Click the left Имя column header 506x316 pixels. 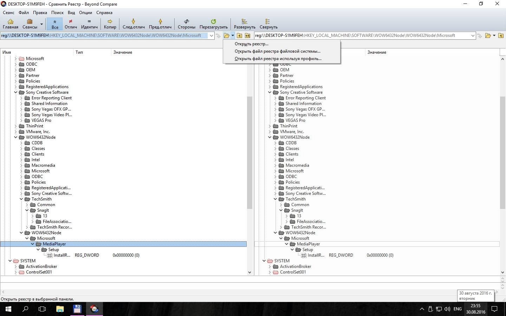click(x=37, y=52)
